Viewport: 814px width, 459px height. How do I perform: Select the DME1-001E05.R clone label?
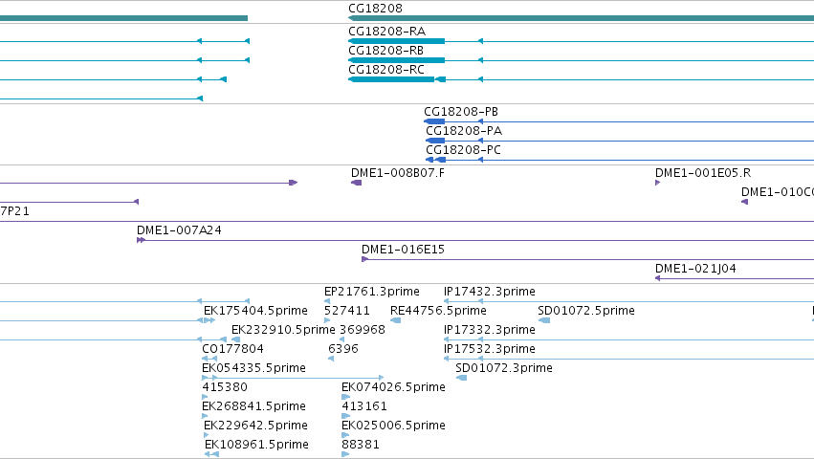click(x=703, y=173)
